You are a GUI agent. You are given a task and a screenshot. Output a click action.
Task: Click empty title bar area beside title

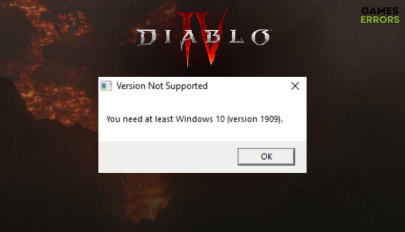click(248, 86)
